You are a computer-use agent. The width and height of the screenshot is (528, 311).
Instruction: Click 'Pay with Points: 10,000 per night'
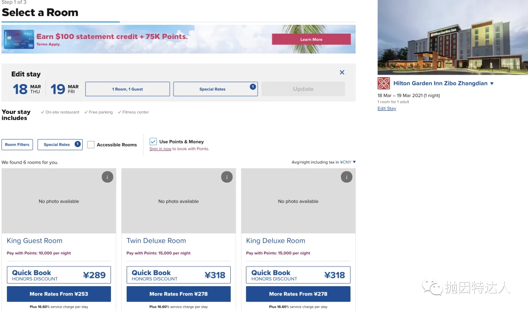(x=39, y=253)
